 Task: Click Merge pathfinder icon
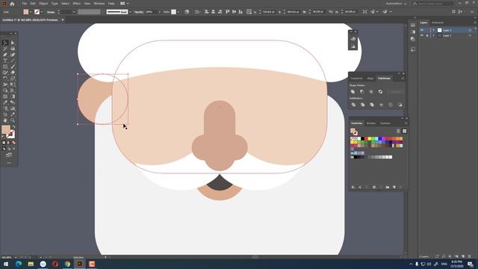click(x=372, y=105)
